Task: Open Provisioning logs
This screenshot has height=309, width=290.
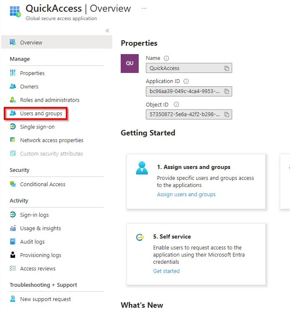Action: (x=41, y=255)
